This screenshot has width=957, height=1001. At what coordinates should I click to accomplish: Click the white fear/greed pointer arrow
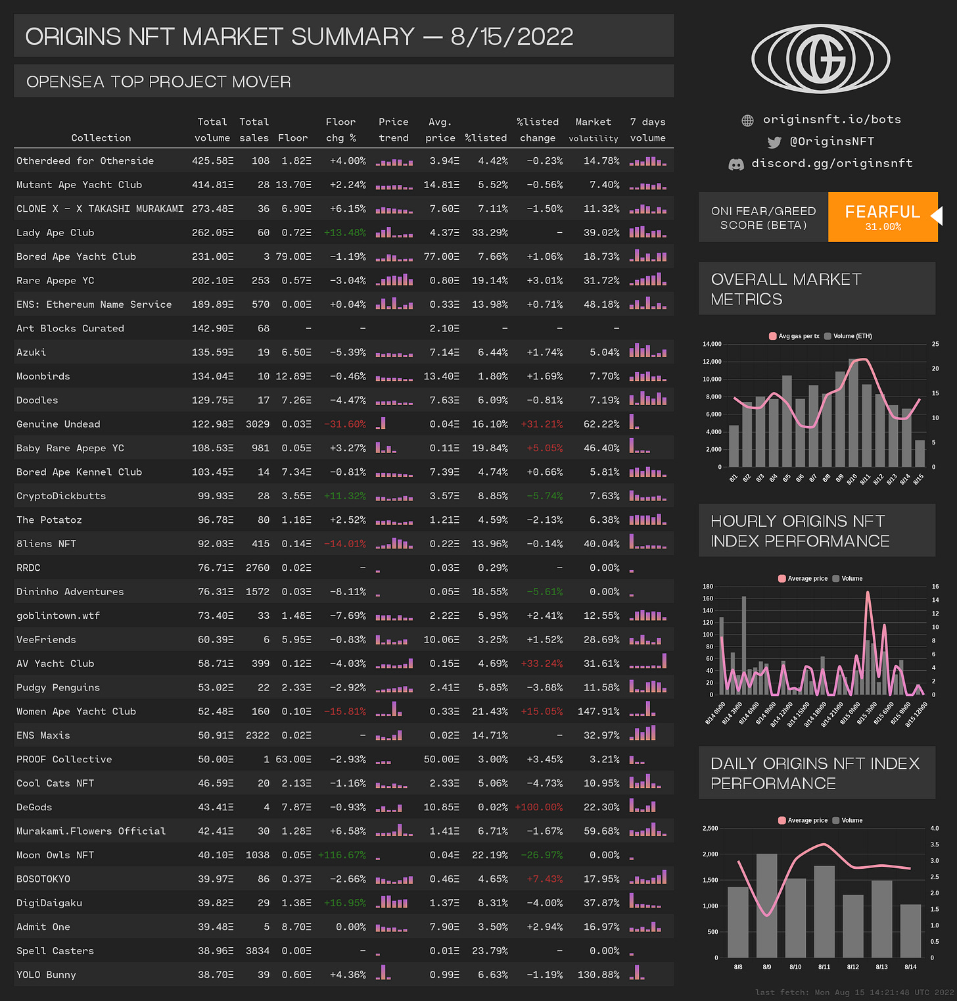click(937, 215)
